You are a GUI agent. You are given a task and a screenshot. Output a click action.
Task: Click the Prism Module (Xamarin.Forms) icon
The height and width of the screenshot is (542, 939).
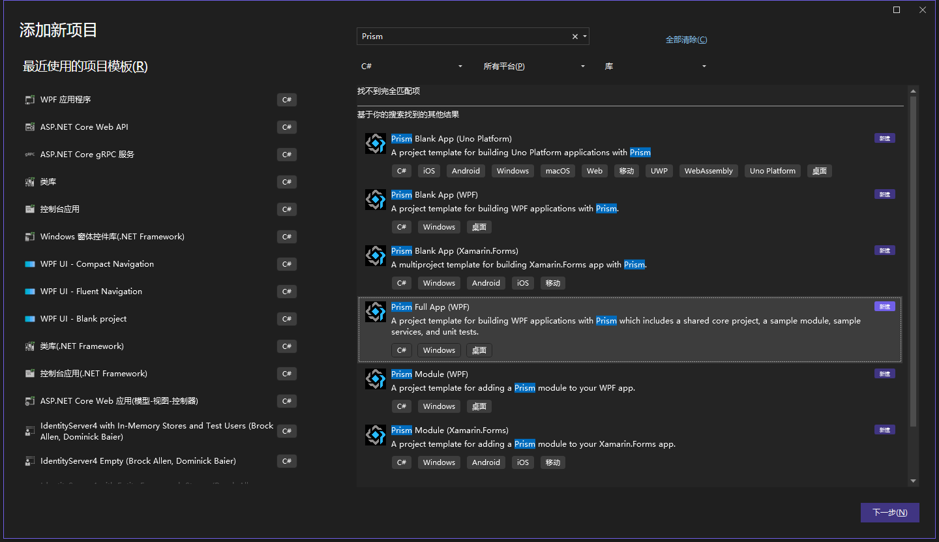tap(375, 434)
